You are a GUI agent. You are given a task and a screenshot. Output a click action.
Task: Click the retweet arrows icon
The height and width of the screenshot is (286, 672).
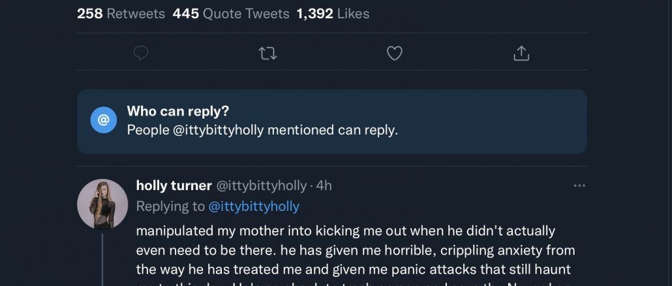(267, 54)
